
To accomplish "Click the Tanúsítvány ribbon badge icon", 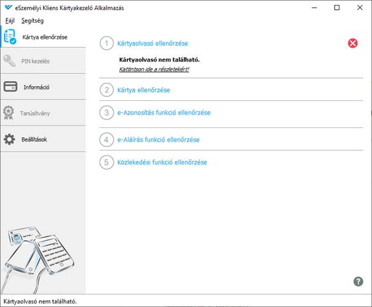I will (9, 113).
